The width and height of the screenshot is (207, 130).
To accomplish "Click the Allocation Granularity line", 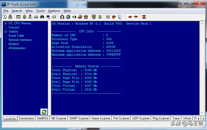I will (x=83, y=47).
